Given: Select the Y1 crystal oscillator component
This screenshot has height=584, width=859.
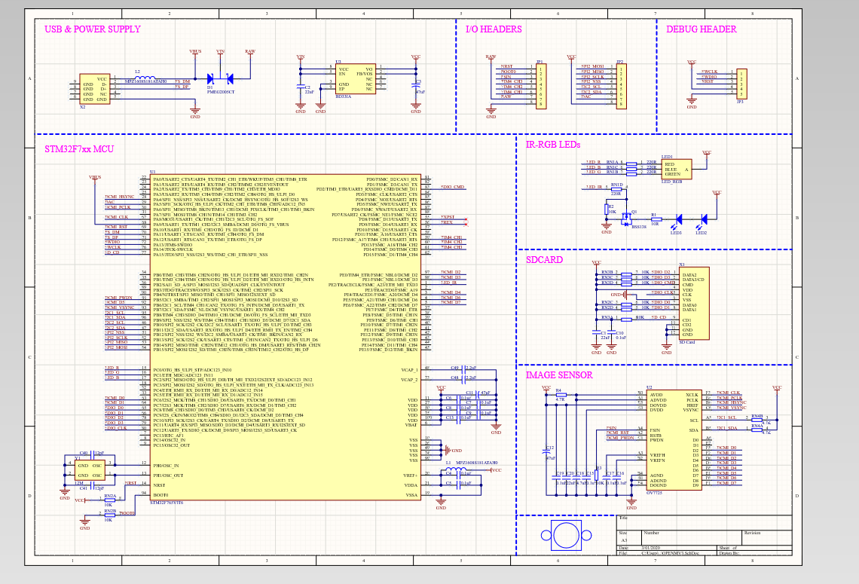Looking at the screenshot, I should click(x=90, y=470).
